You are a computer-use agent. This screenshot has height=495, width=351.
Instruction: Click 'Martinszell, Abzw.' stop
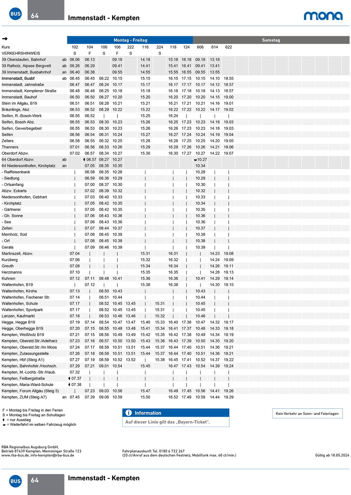[x=17, y=254]
